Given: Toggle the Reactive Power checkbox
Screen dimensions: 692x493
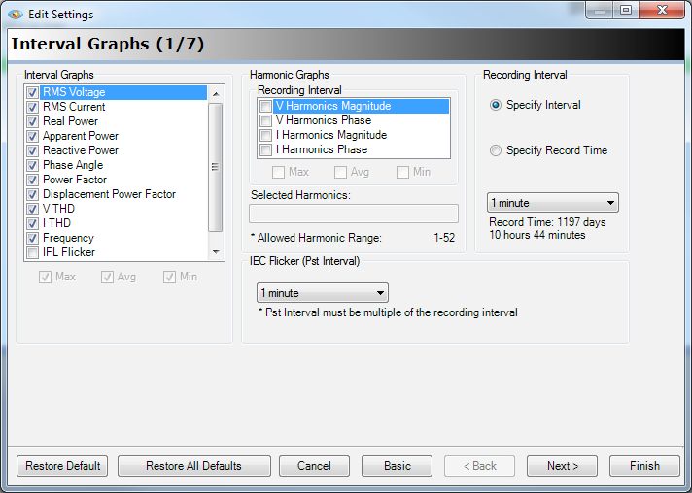Looking at the screenshot, I should [x=32, y=150].
